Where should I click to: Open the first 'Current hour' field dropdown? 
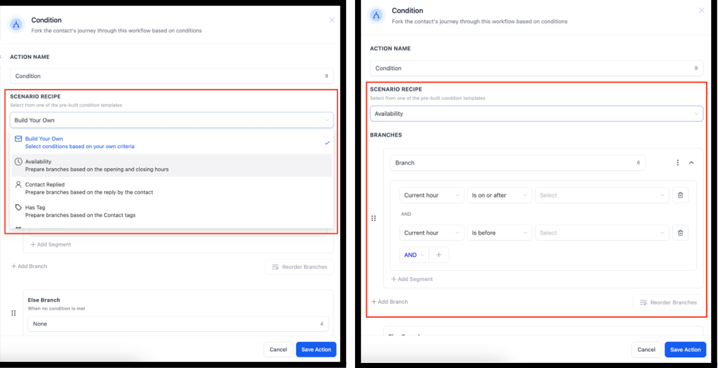pyautogui.click(x=432, y=195)
